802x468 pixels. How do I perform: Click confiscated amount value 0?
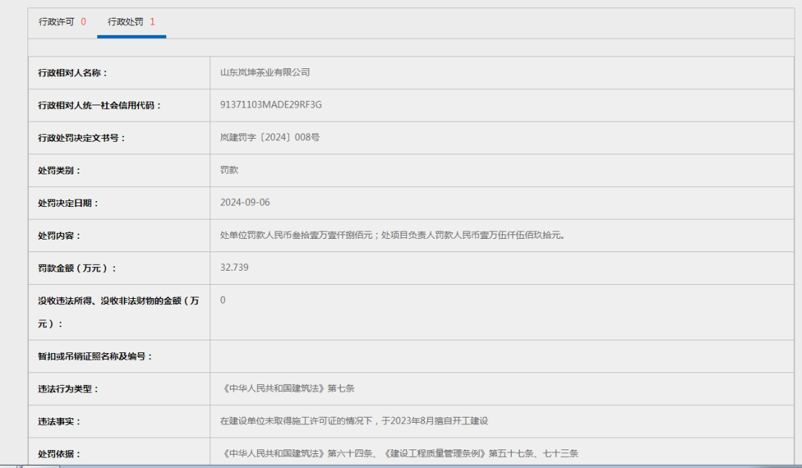[223, 300]
